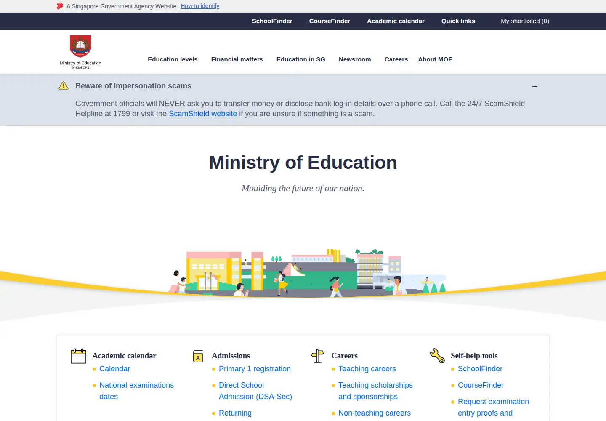
Task: Click the Careers signpost icon
Action: pyautogui.click(x=317, y=356)
